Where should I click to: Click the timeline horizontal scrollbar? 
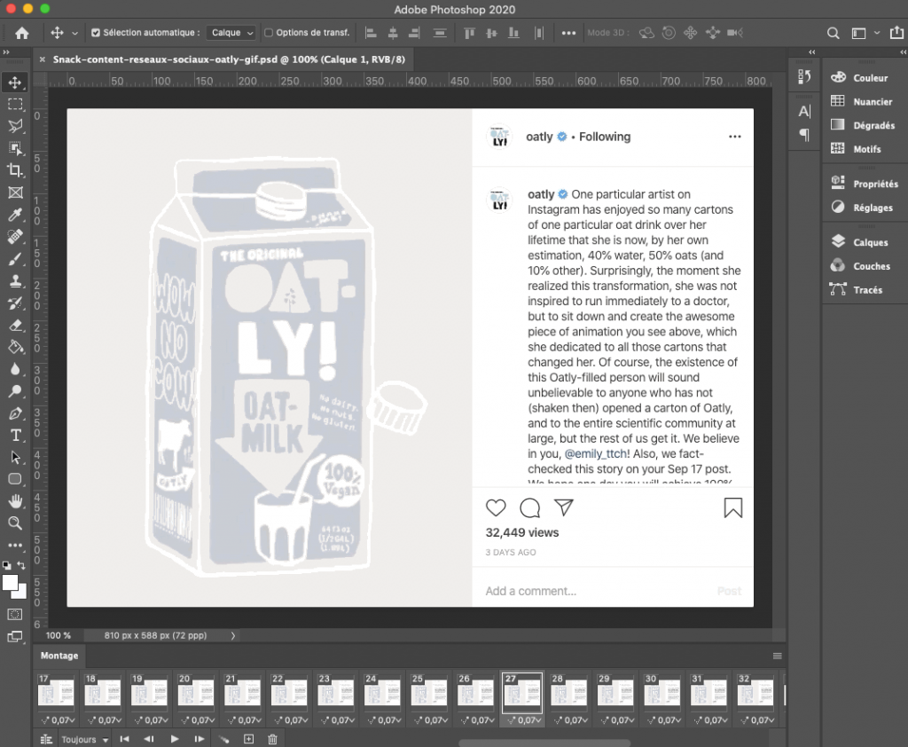coord(544,743)
